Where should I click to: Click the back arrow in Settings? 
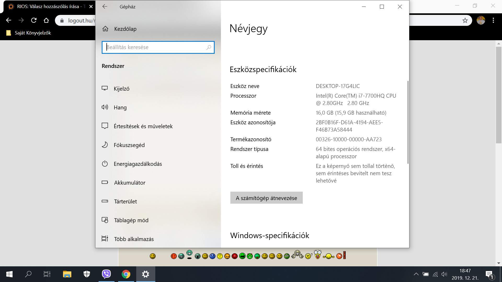pyautogui.click(x=105, y=7)
